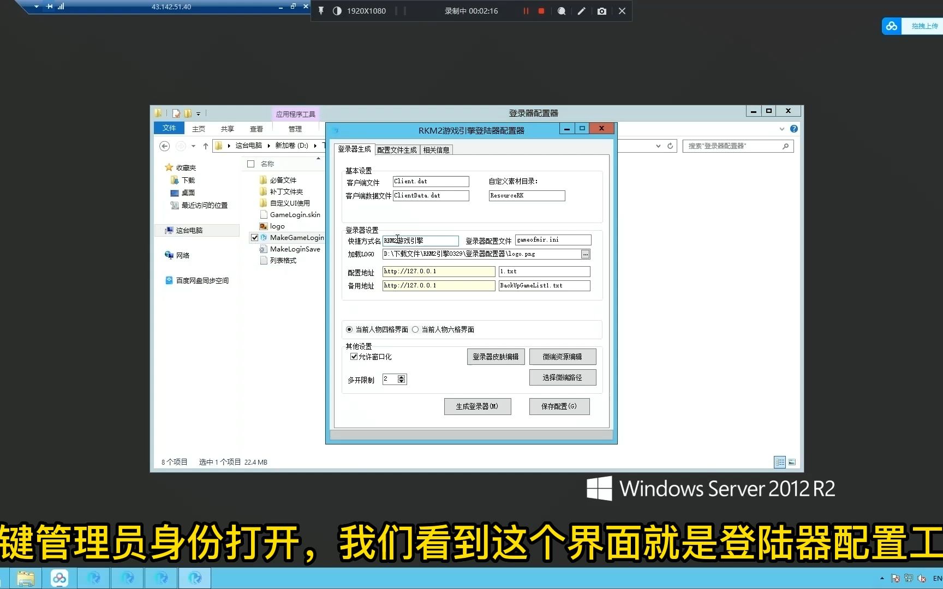Click the LOGO path browse button
Viewport: 943px width, 589px height.
pos(584,254)
